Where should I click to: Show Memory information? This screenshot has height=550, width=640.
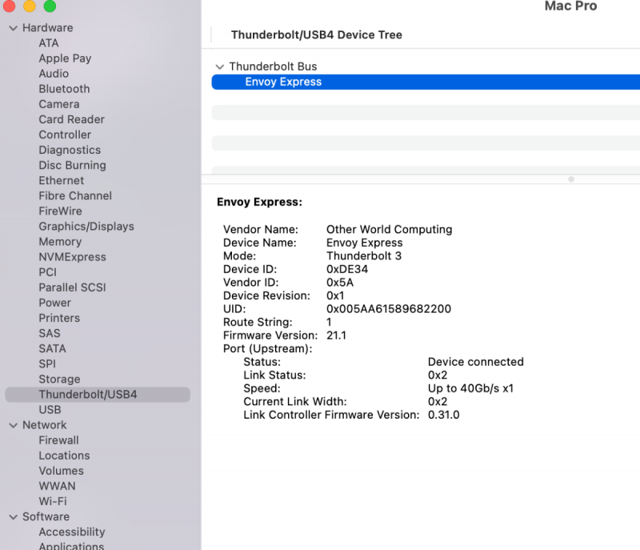click(60, 242)
